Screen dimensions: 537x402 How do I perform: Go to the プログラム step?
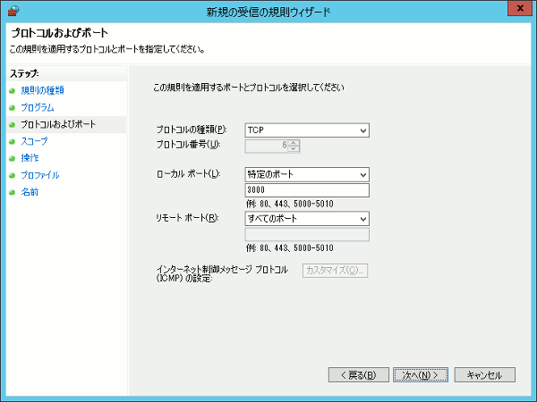coord(38,107)
